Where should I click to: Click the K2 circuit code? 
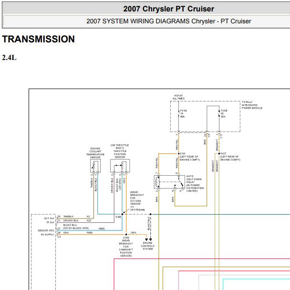coord(88,216)
